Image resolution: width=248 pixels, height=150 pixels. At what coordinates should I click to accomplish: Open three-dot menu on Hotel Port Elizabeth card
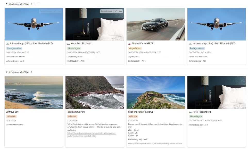[x=121, y=11]
